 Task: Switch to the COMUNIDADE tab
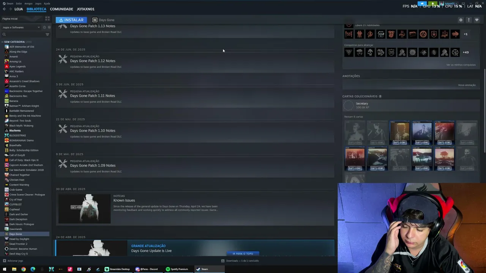[x=62, y=9]
